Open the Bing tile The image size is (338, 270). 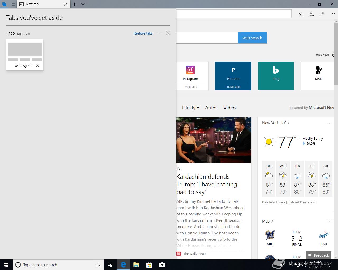point(276,76)
